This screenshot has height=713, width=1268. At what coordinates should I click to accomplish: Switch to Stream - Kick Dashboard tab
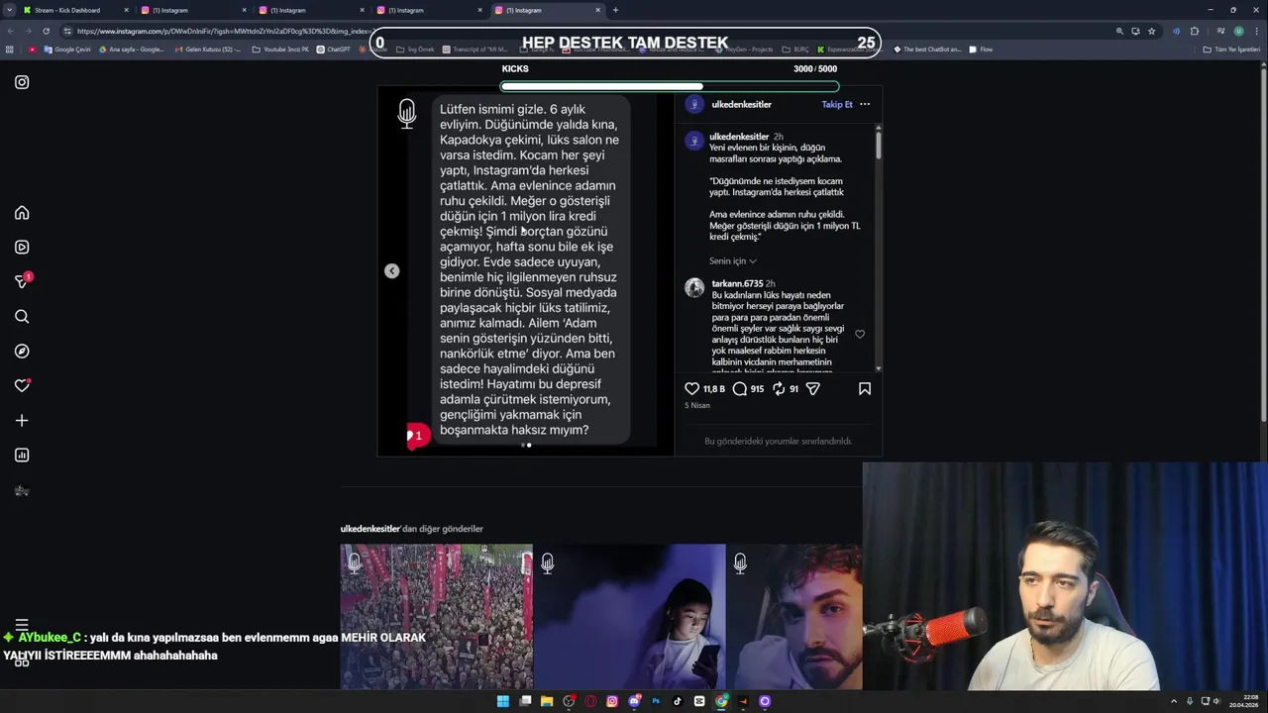74,10
